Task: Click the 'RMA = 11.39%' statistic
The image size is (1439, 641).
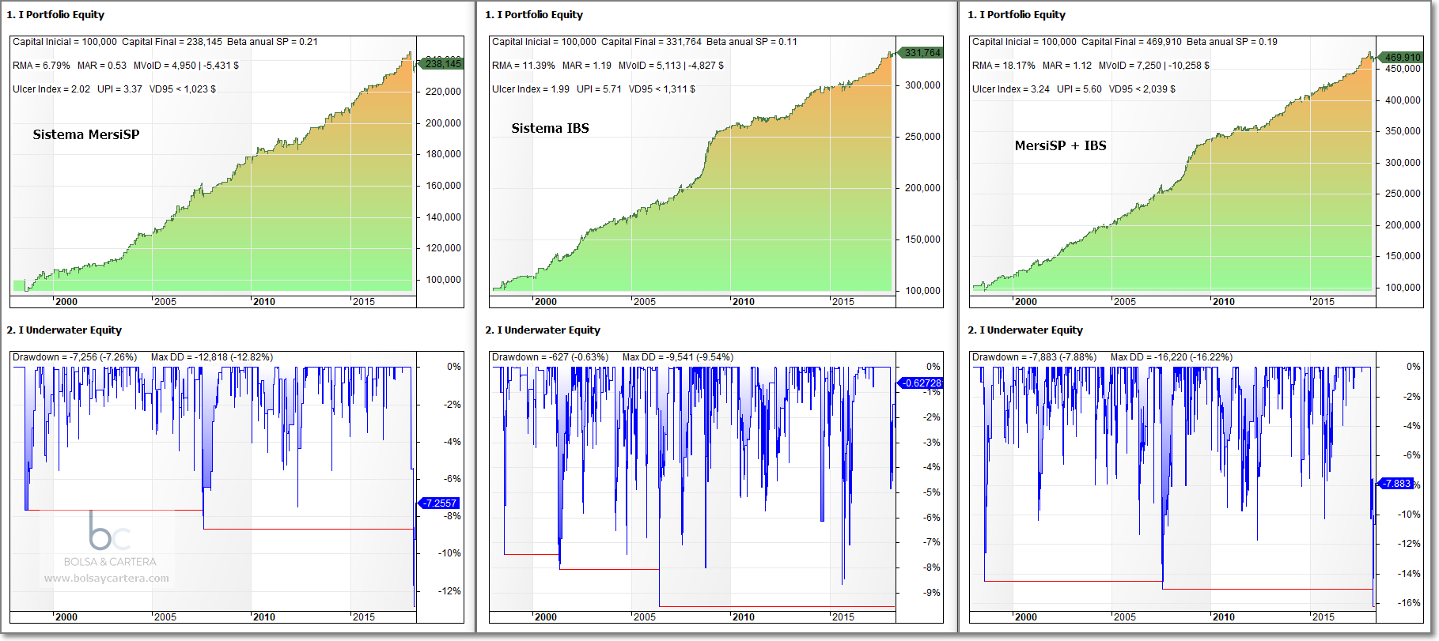Action: click(524, 66)
